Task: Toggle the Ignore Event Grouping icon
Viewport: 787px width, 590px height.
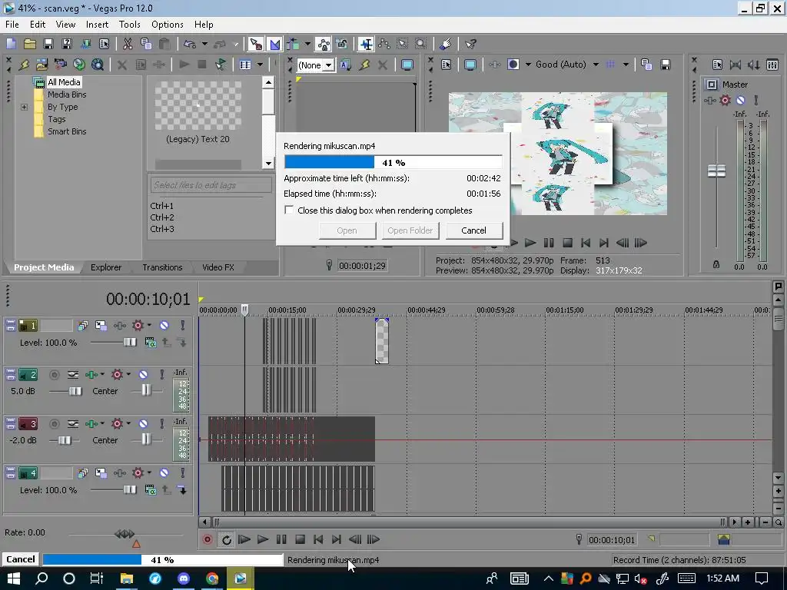Action: (342, 44)
